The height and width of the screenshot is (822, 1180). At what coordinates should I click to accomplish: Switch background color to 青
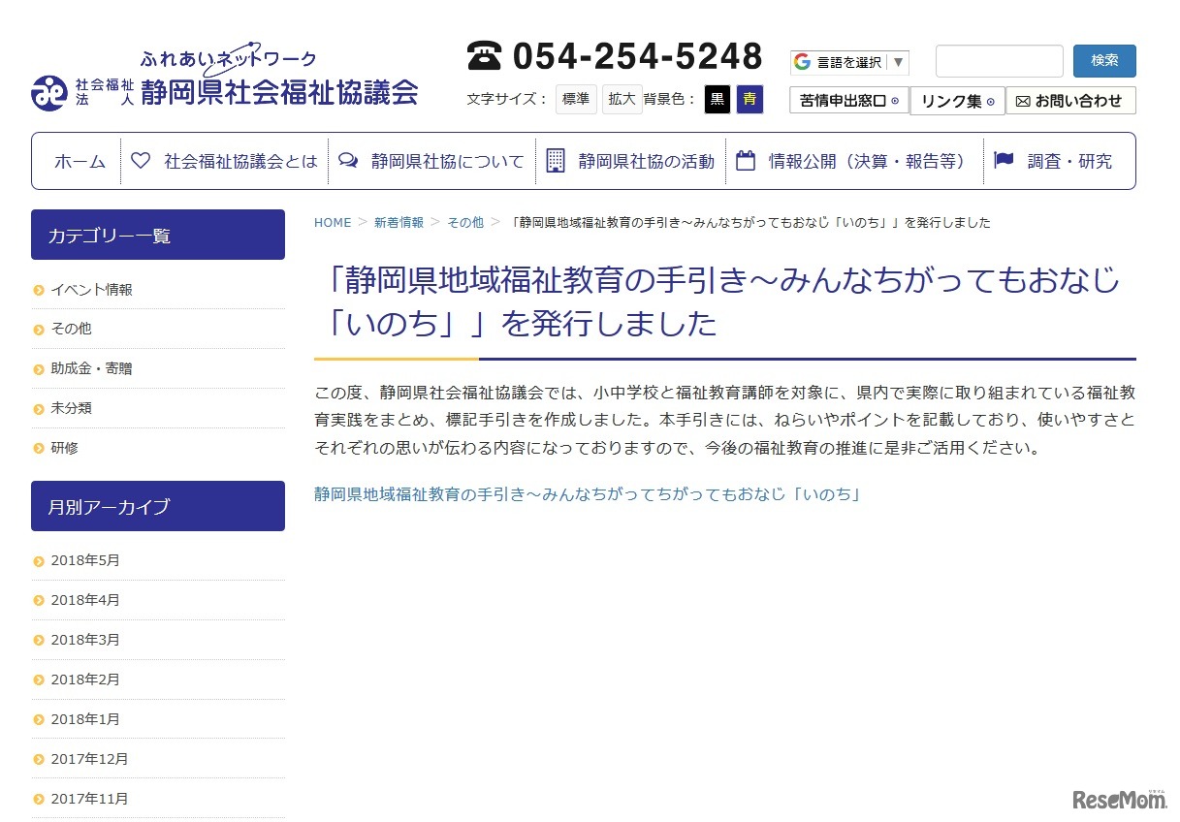coord(749,99)
